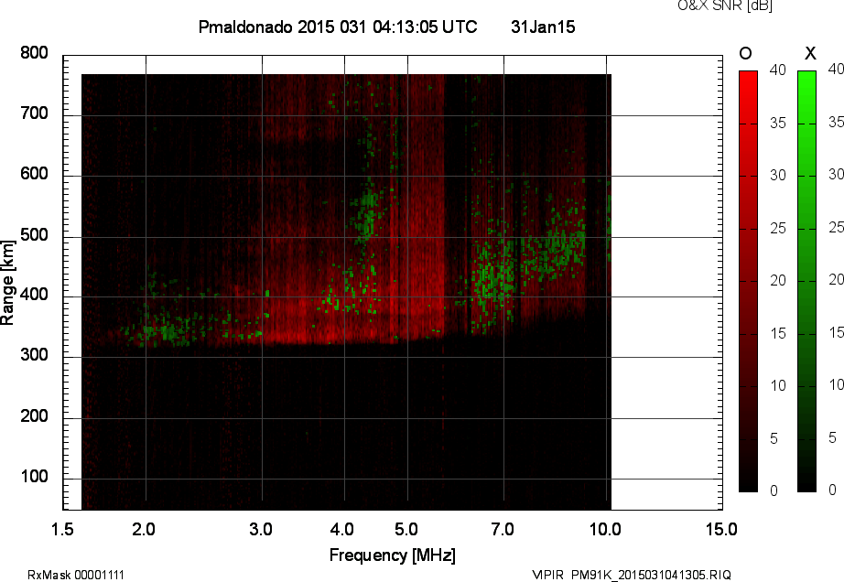
Task: Click the 20 dB label of the O color bar
Action: tap(778, 280)
